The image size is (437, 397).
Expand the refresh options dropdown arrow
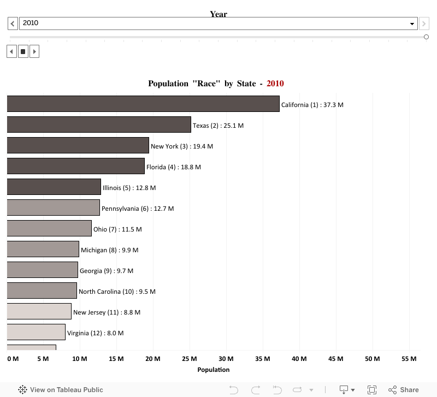point(311,390)
